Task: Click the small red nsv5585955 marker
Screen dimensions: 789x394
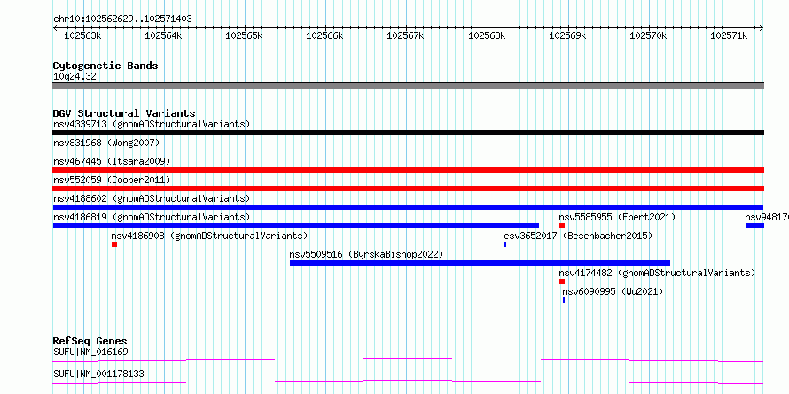Action: [x=562, y=226]
